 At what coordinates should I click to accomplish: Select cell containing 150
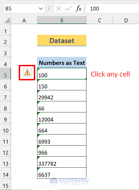coord(62,85)
